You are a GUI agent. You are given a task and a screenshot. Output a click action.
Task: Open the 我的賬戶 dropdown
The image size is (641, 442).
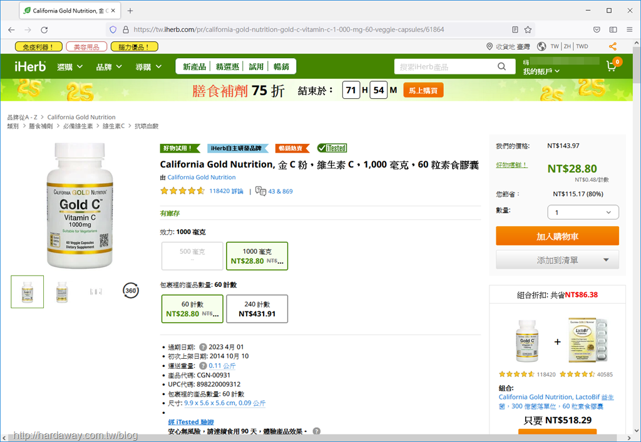pos(541,71)
